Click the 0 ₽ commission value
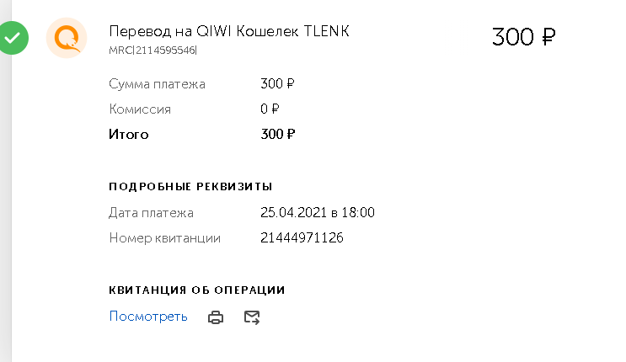This screenshot has height=362, width=626. [270, 109]
